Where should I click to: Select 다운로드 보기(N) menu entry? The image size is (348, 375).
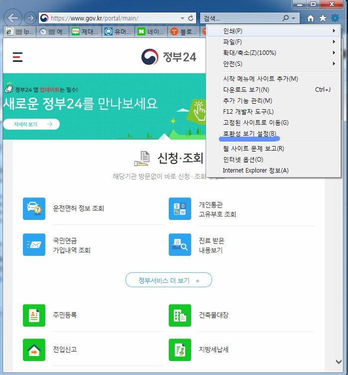point(273,90)
